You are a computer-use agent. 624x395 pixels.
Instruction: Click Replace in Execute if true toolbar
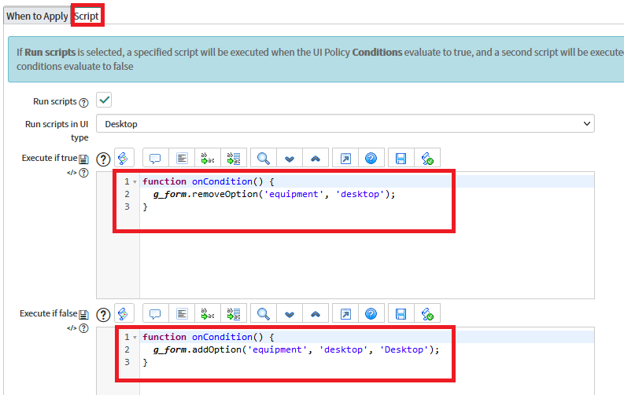pos(208,158)
